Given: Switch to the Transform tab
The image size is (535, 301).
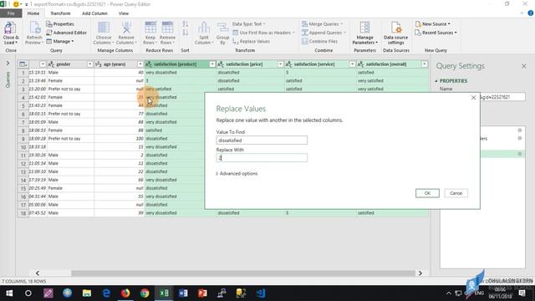Looking at the screenshot, I should coord(60,13).
